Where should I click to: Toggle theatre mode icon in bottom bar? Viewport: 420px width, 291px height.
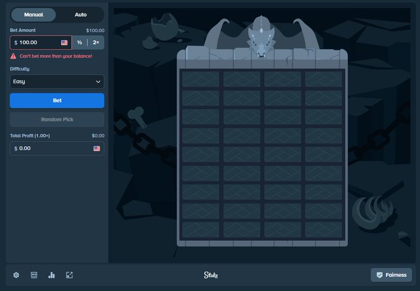point(34,275)
